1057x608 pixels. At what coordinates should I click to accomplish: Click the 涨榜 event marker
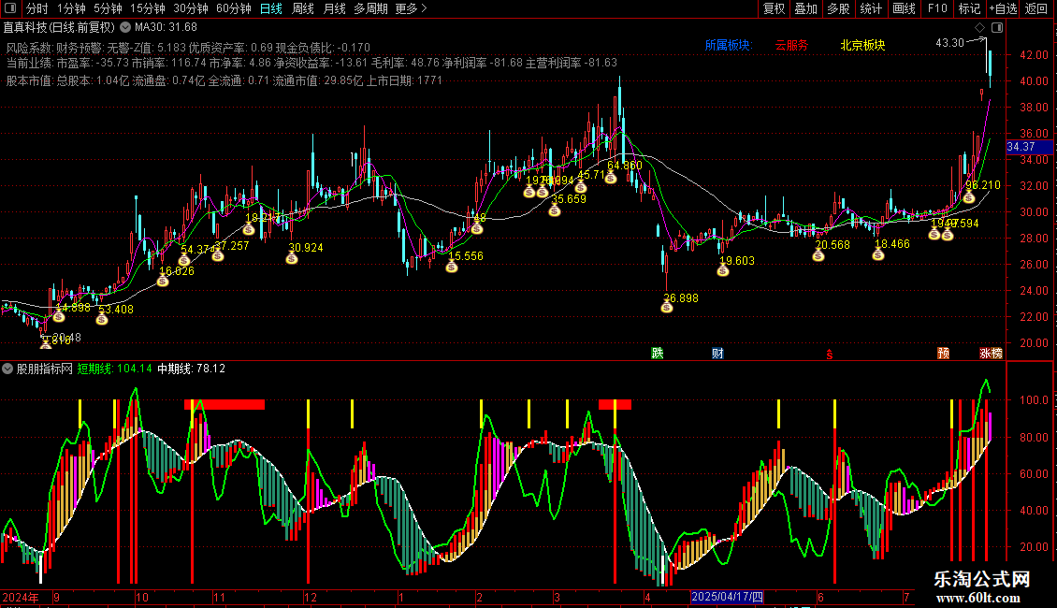(991, 354)
